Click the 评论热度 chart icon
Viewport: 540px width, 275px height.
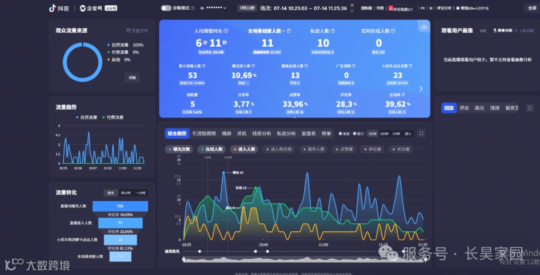coord(391,8)
